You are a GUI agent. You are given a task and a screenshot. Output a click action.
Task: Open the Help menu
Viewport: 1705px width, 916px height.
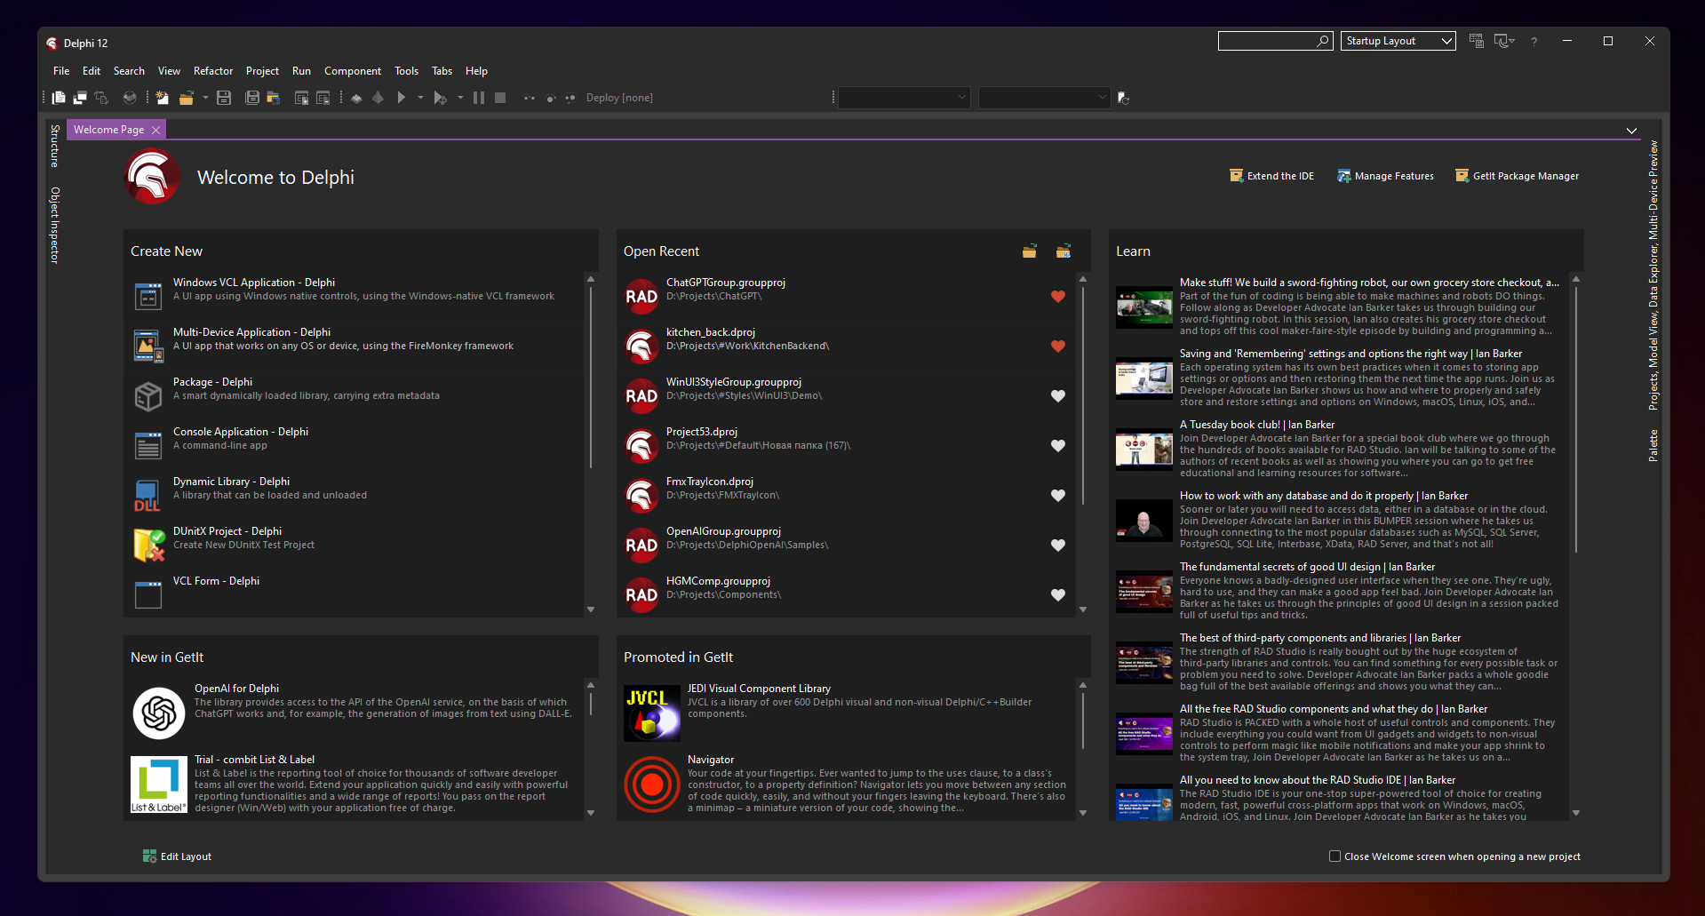[x=476, y=71]
